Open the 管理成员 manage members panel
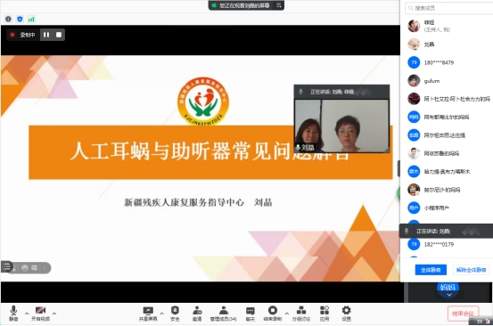 pos(224,314)
